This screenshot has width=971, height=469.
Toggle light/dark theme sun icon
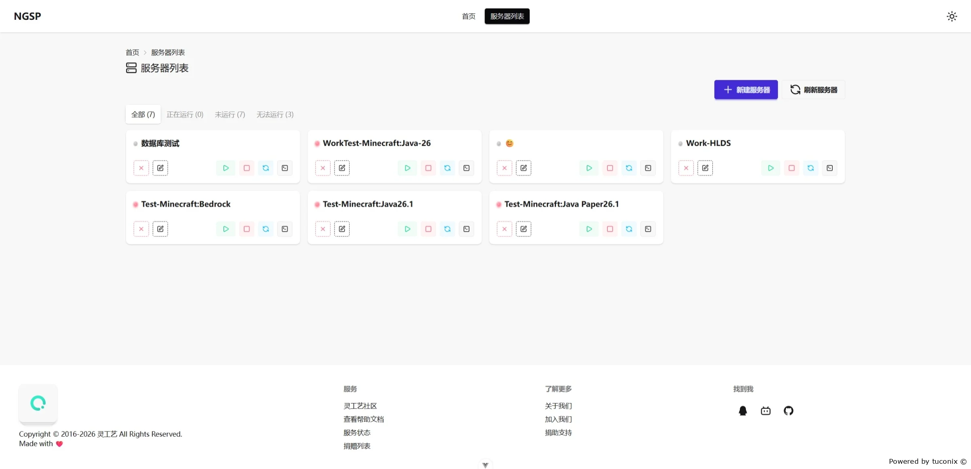click(952, 17)
